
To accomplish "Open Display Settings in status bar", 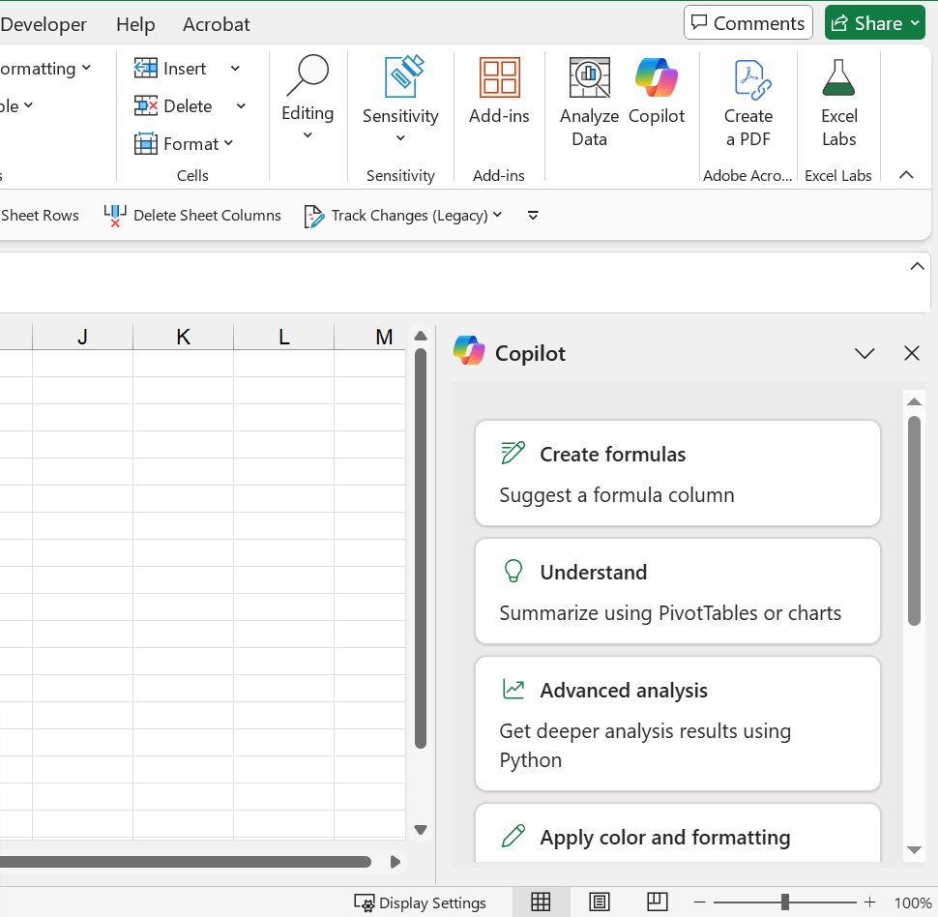I will tap(421, 902).
